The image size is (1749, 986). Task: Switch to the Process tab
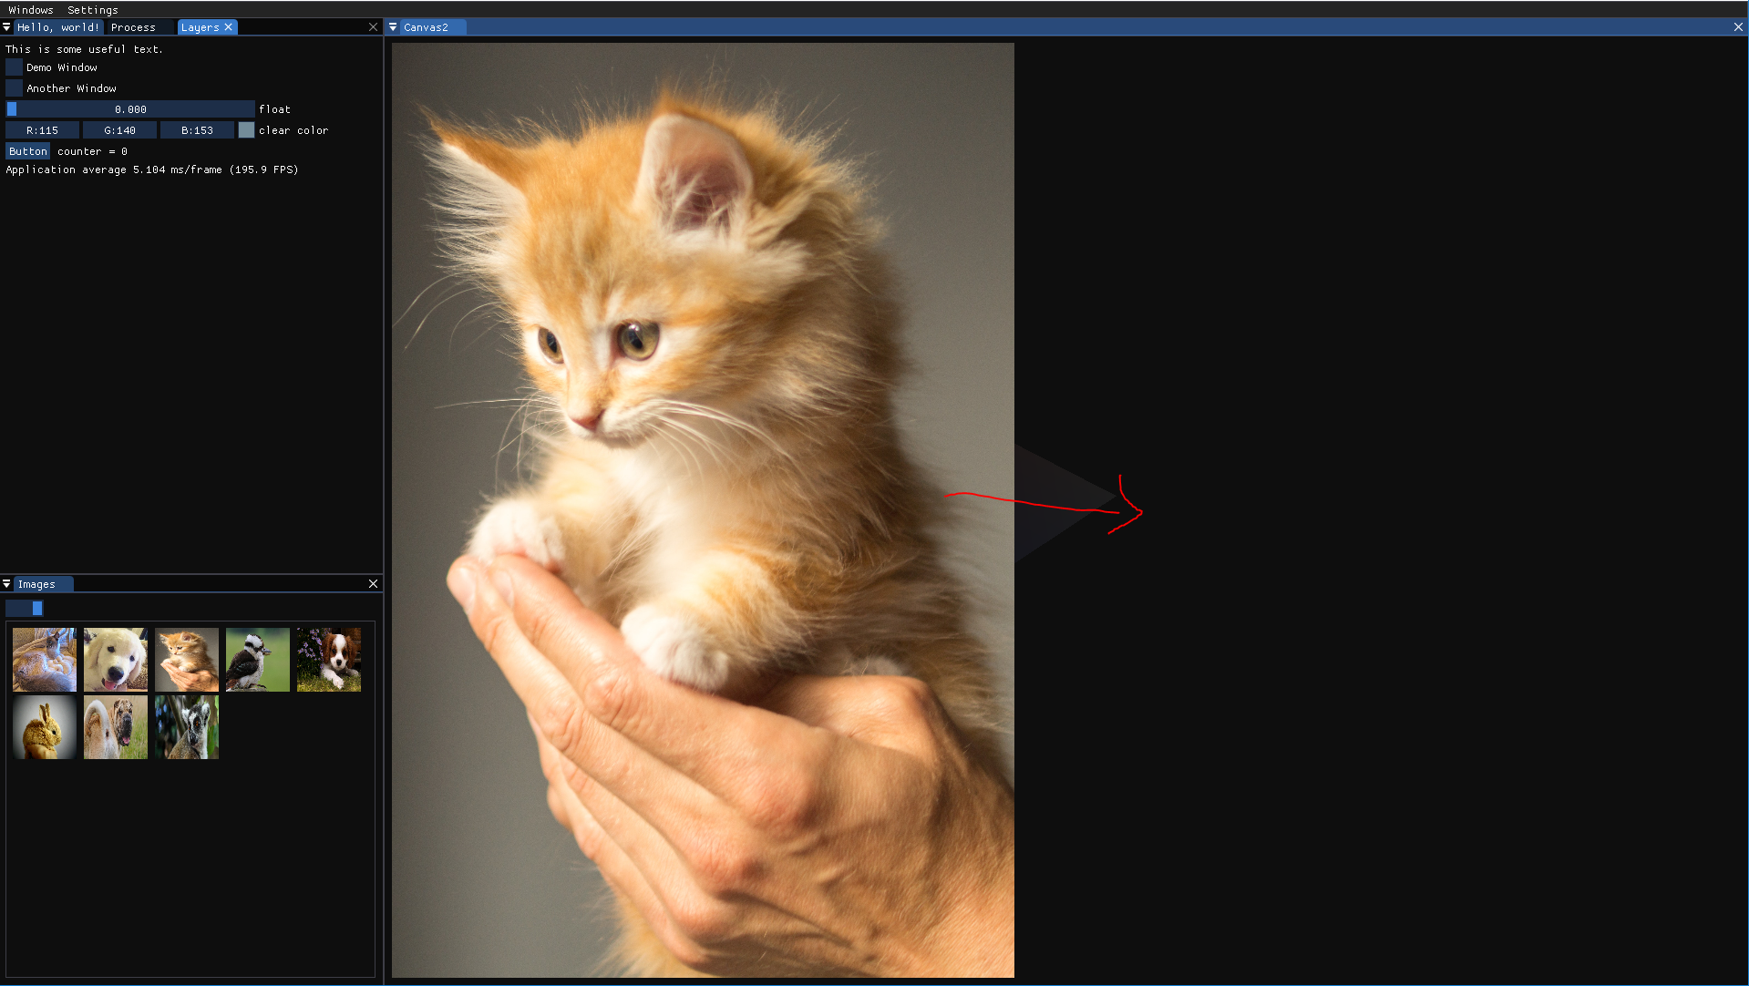pyautogui.click(x=133, y=27)
